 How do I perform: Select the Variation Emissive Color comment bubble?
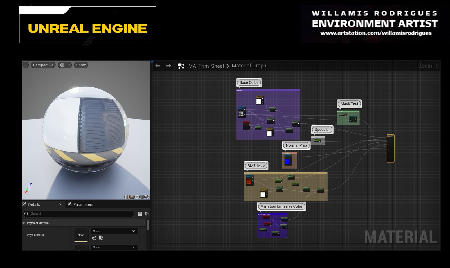[282, 206]
